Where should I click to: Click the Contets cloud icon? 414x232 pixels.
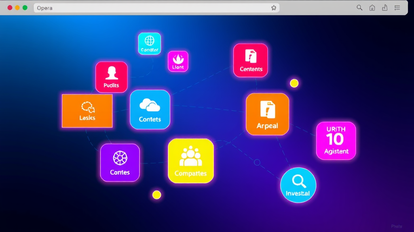150,109
